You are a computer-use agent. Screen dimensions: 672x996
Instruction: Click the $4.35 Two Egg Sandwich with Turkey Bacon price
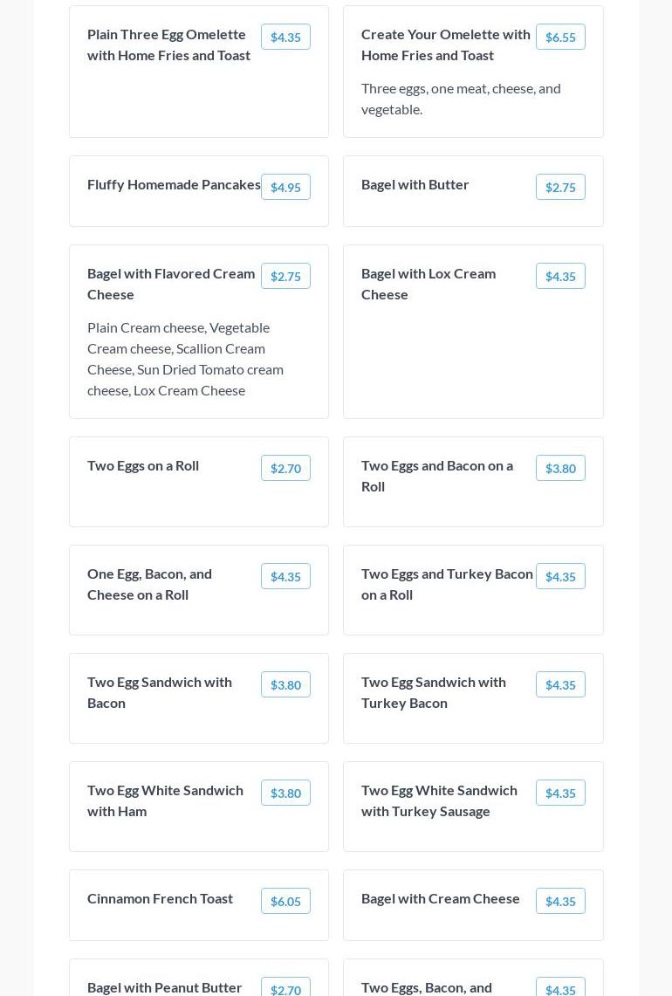(560, 684)
